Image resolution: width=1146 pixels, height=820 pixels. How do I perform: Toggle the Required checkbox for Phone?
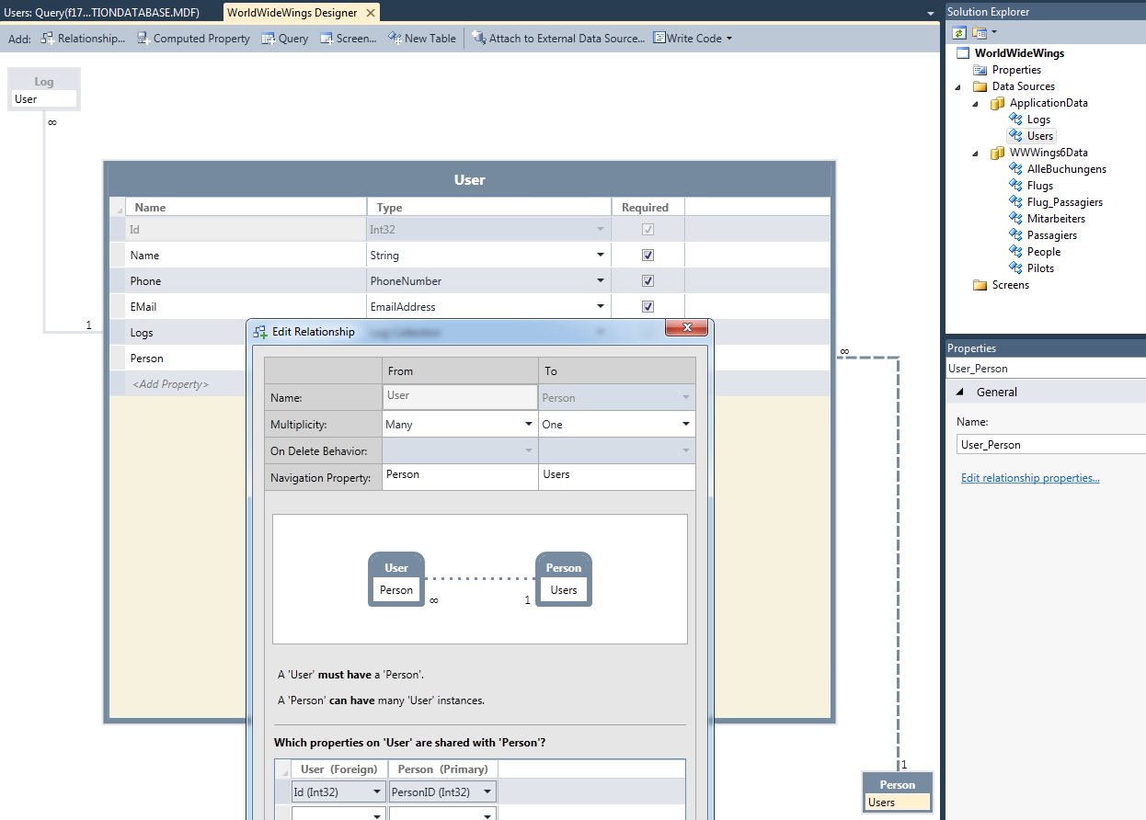pos(647,281)
